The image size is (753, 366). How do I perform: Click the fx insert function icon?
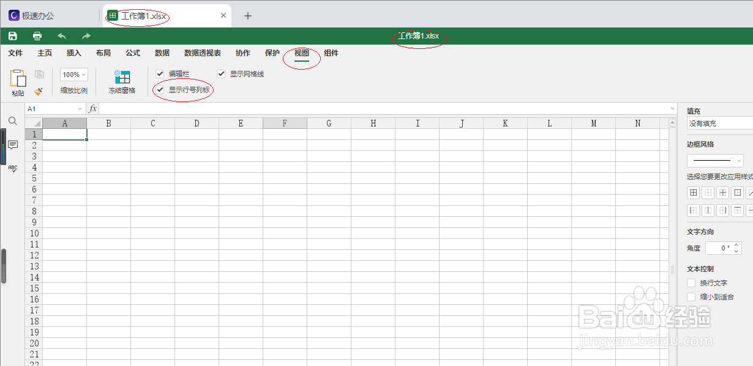pyautogui.click(x=93, y=108)
